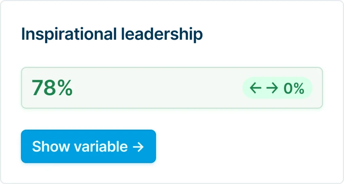Click the 0% change value
This screenshot has height=184, width=344.
click(294, 88)
